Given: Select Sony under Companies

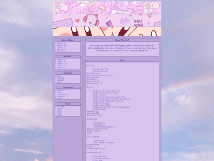Looking at the screenshot, I should [x=59, y=92].
